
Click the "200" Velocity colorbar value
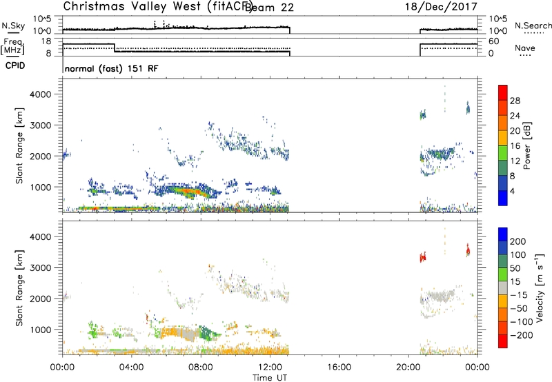click(518, 241)
